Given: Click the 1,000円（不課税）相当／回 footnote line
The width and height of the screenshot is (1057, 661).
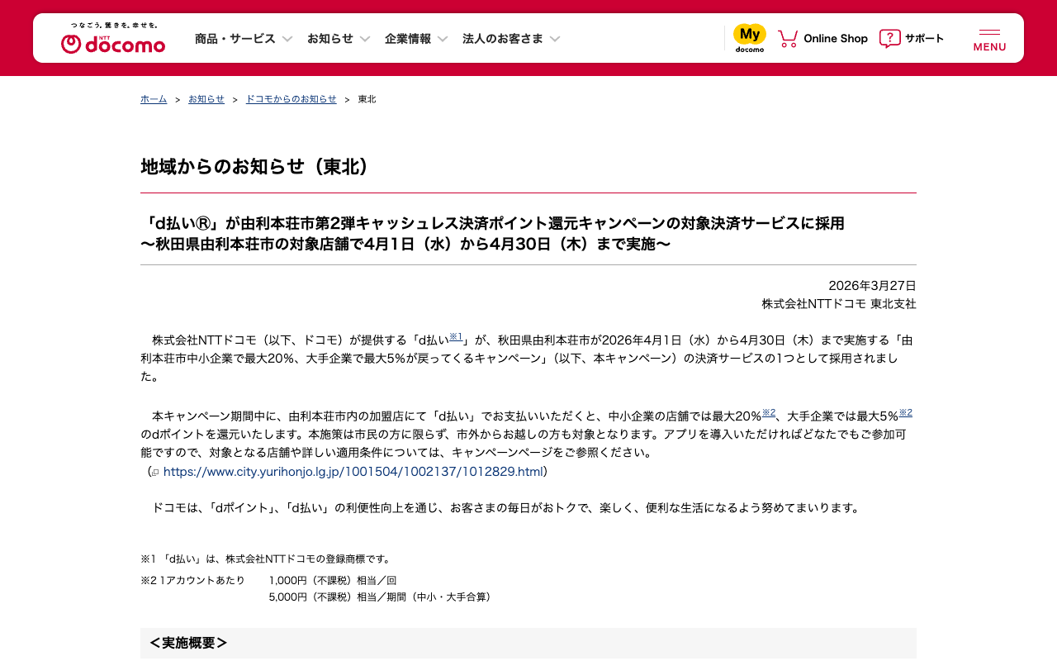Looking at the screenshot, I should tap(333, 580).
